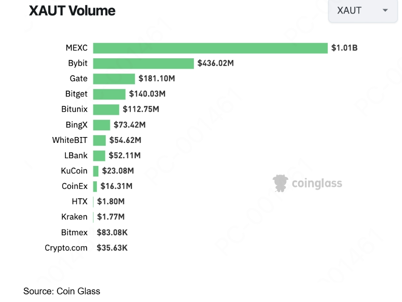Click the $436.02M value label
Image resolution: width=402 pixels, height=302 pixels.
[216, 64]
